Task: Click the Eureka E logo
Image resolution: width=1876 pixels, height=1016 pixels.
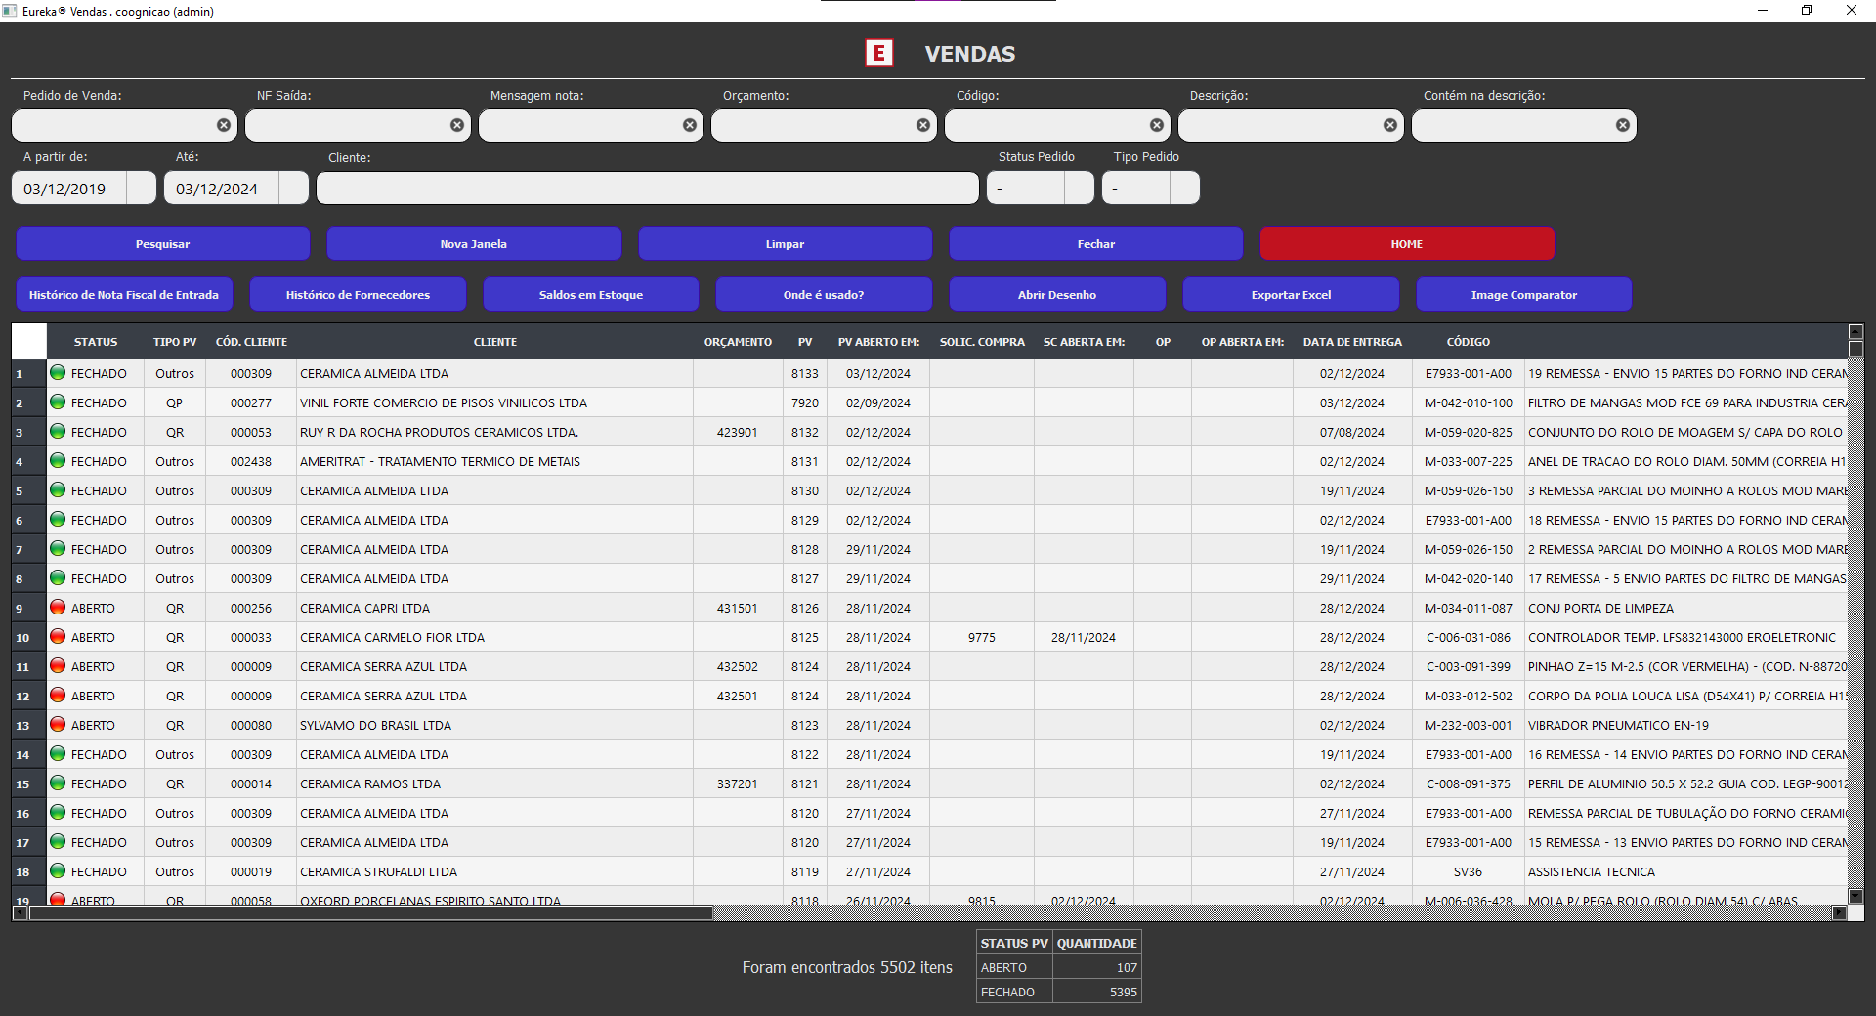Action: (879, 53)
